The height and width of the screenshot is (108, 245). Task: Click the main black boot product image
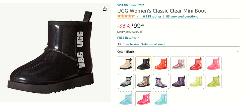click(51, 52)
